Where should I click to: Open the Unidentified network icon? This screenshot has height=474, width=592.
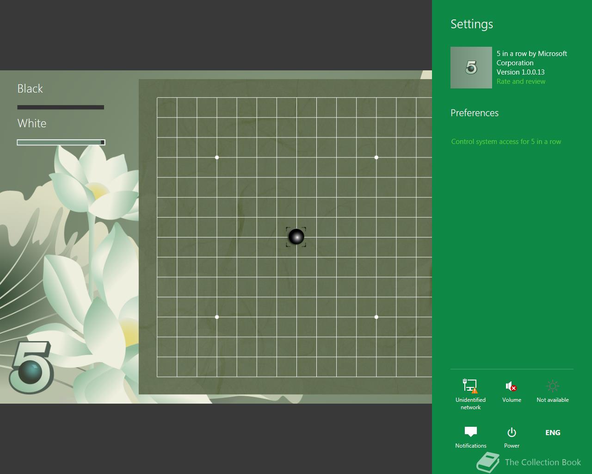point(470,394)
